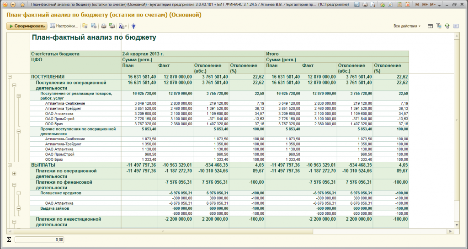The height and width of the screenshot is (249, 468).
Task: Open Настройки... settings button
Action: pyautogui.click(x=64, y=26)
